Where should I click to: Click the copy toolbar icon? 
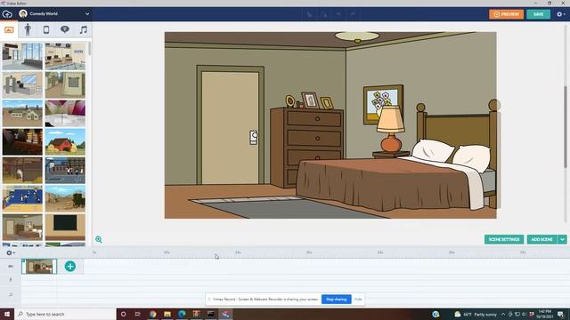(x=323, y=14)
